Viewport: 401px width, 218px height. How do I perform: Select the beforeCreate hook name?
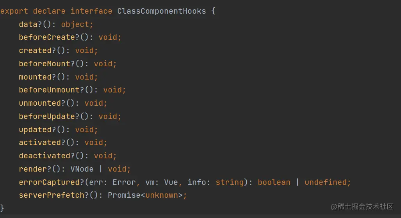[x=47, y=37]
